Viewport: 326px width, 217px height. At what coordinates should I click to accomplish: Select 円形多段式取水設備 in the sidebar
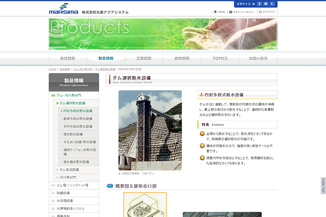[x=79, y=111]
